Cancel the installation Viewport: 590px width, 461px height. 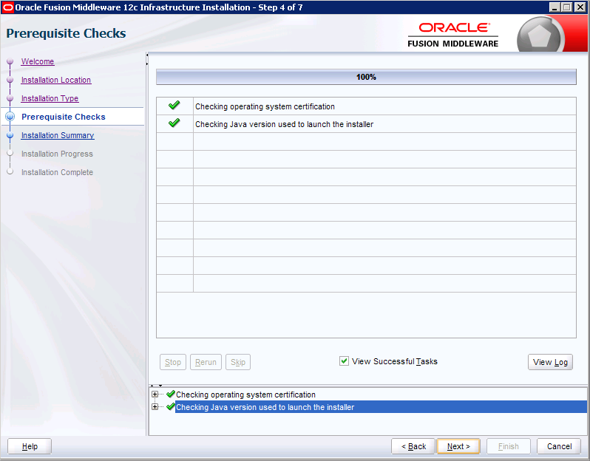pyautogui.click(x=559, y=446)
